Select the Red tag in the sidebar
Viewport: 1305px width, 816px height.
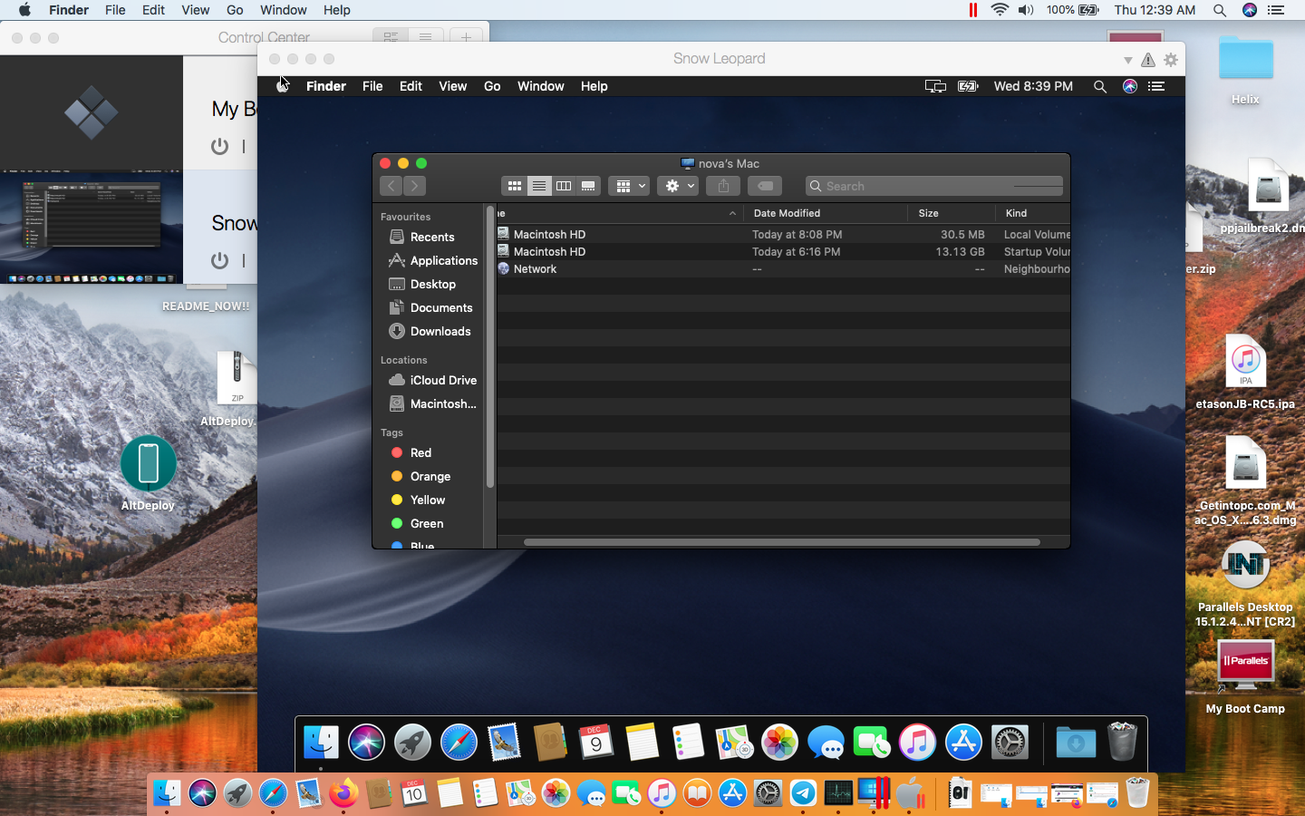click(x=411, y=452)
